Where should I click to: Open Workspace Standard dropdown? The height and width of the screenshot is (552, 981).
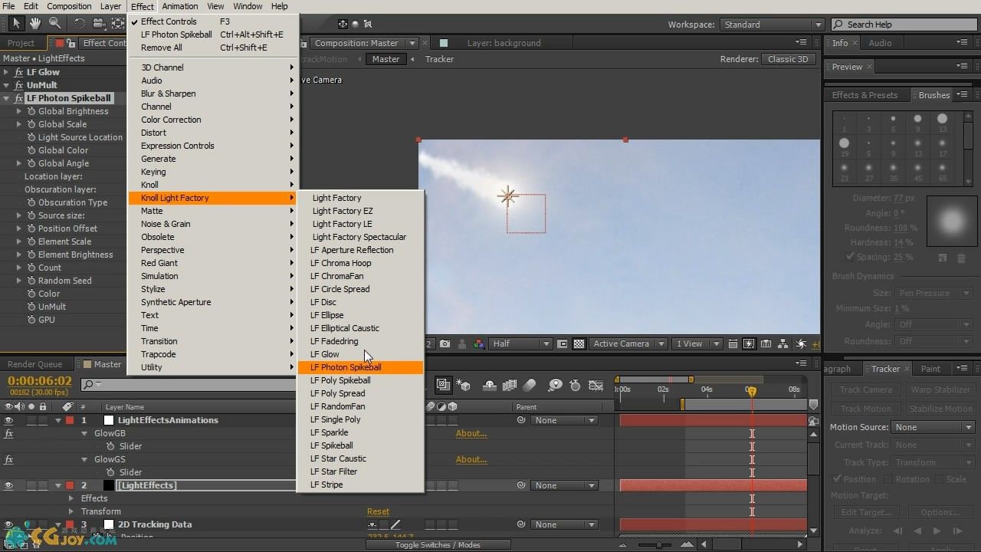coord(772,25)
